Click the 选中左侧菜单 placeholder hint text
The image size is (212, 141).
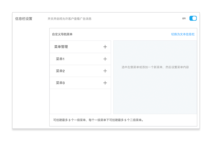[155, 67]
